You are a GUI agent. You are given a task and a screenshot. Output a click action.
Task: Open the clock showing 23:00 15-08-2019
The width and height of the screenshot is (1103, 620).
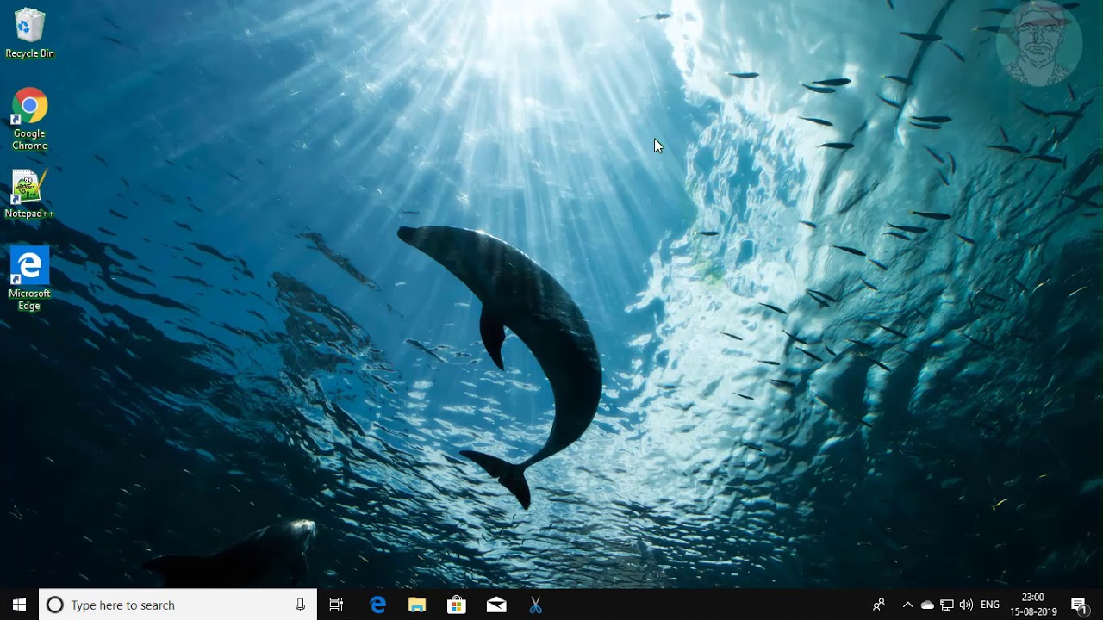click(x=1033, y=604)
